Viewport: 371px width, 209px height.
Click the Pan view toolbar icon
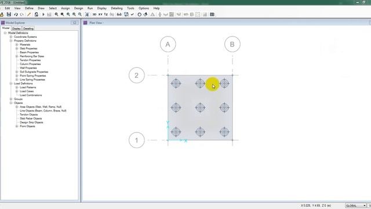pos(87,15)
